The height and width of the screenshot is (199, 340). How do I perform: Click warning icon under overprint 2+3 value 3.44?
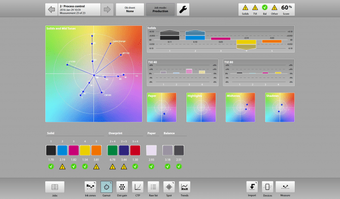pos(124,167)
